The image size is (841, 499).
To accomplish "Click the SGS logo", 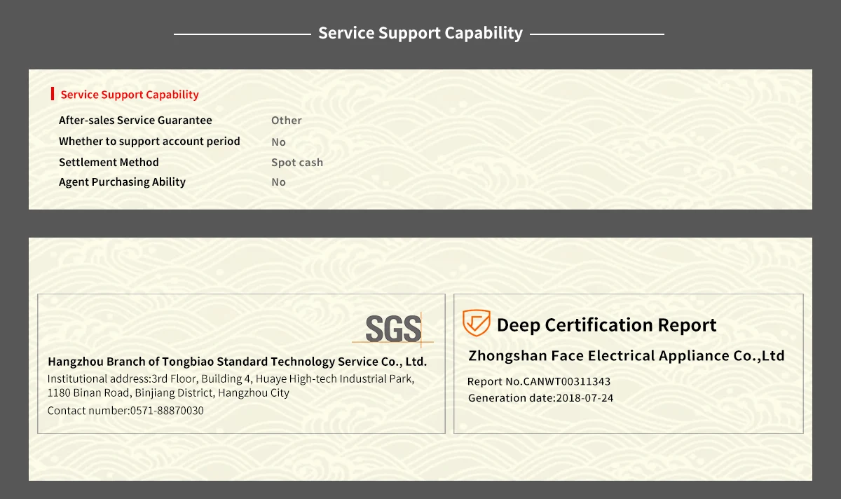I will pos(392,329).
